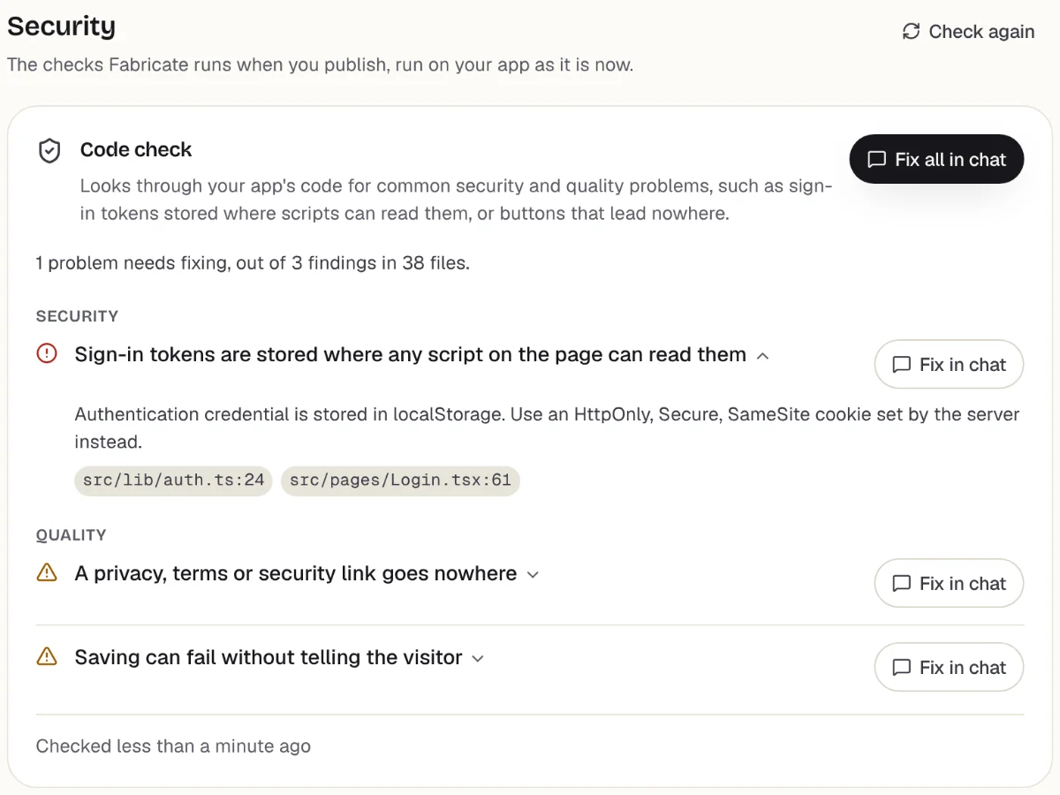Screen dimensions: 1060x795
Task: Click the chat bubble icon in Fix all in chat
Action: click(x=876, y=159)
